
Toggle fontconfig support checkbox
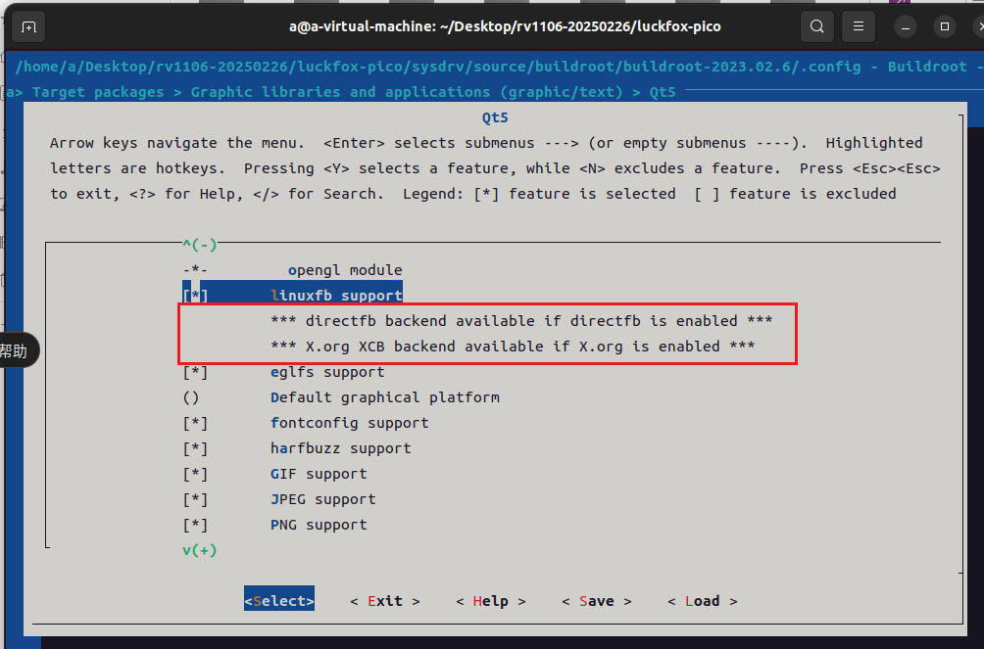(195, 423)
